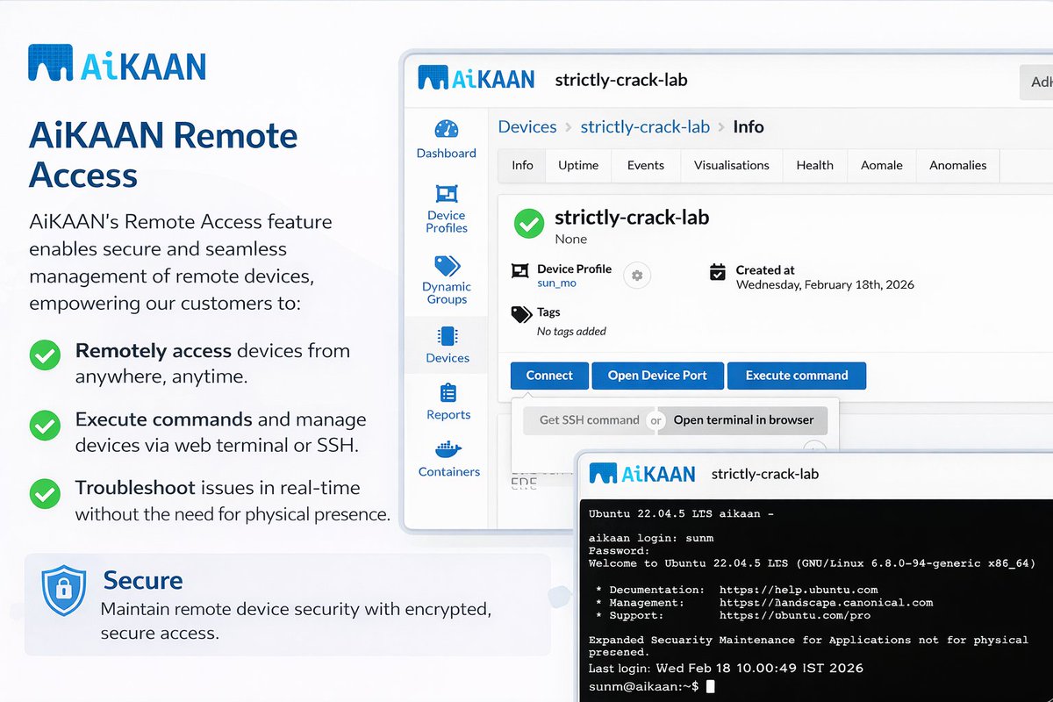Click the Tags label icon
Viewport: 1053px width, 702px height.
tap(521, 314)
